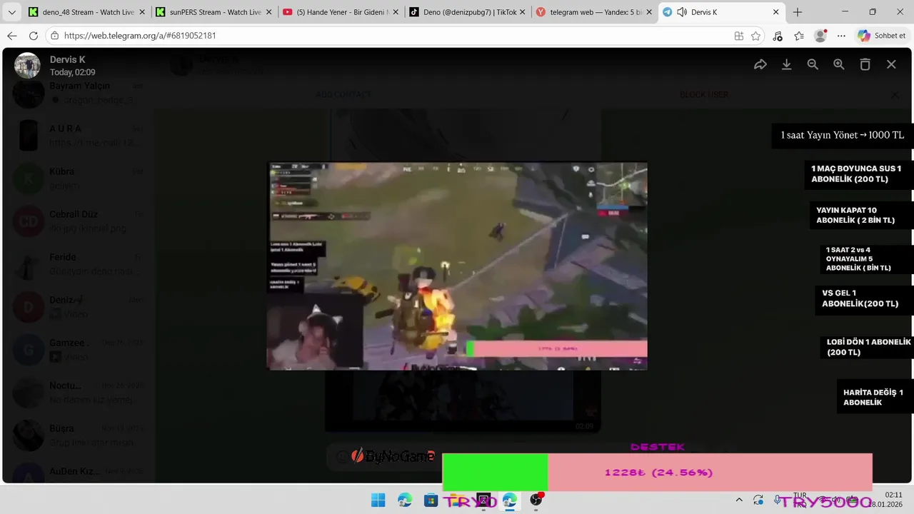
Task: Click the Dervis K sender name
Action: tap(67, 59)
